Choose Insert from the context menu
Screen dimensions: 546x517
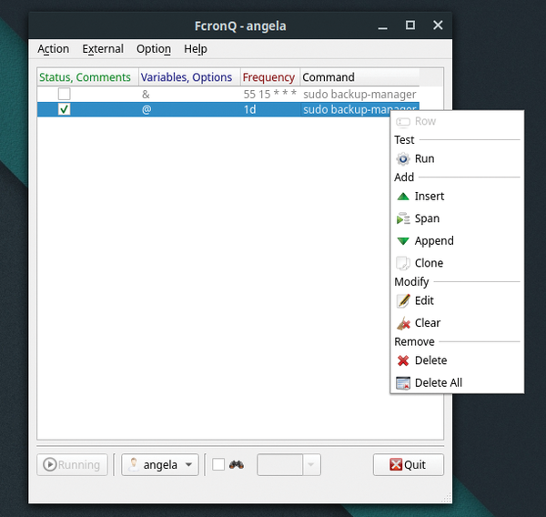click(457, 197)
